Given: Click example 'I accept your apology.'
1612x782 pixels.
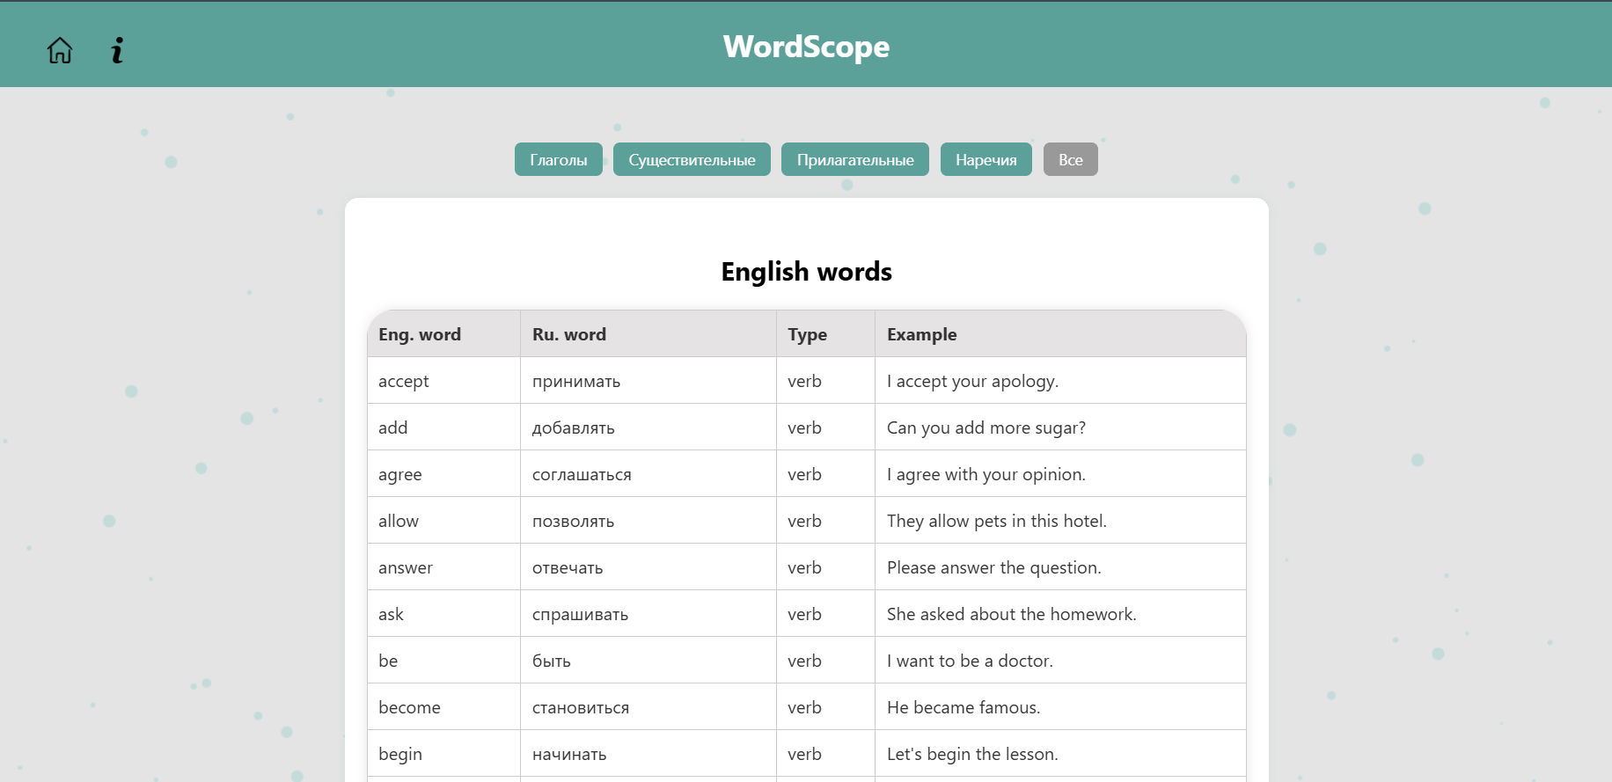Looking at the screenshot, I should tap(972, 381).
